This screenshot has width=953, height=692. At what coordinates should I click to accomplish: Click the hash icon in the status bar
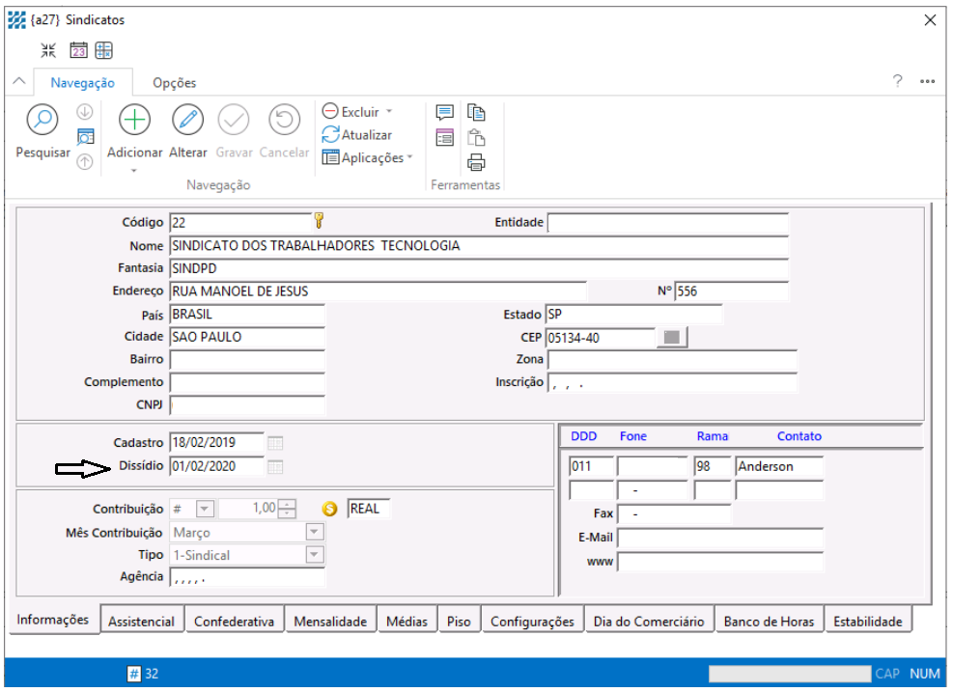point(133,673)
